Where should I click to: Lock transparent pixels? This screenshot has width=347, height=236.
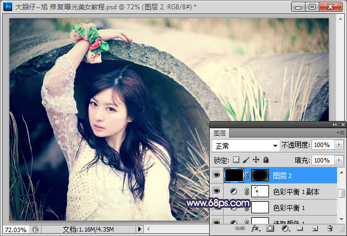coord(236,160)
